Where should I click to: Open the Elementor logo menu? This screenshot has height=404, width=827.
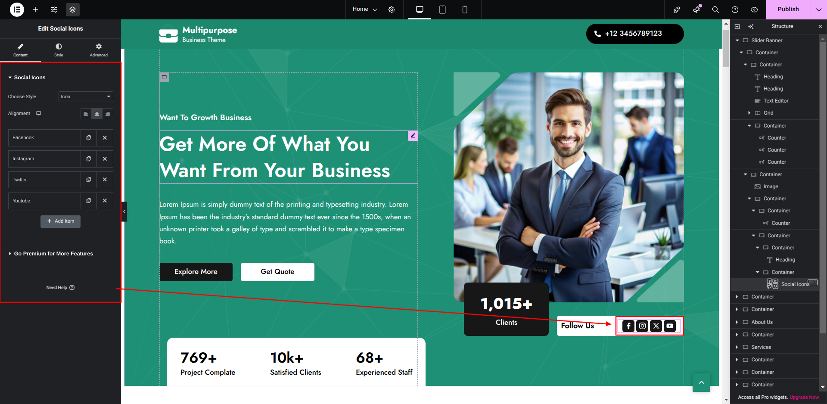[17, 9]
